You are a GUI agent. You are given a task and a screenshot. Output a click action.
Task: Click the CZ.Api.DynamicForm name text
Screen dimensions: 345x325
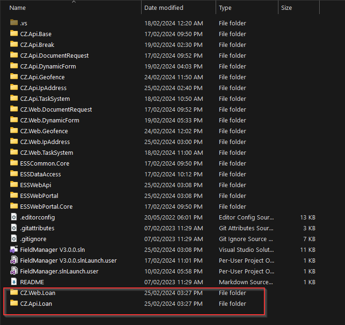point(48,66)
